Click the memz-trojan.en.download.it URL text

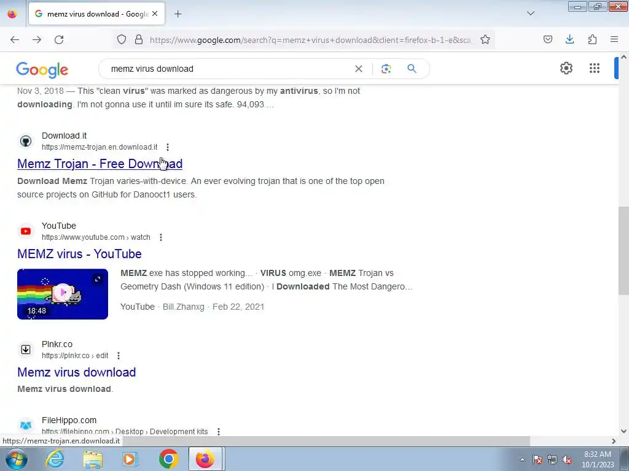click(100, 147)
